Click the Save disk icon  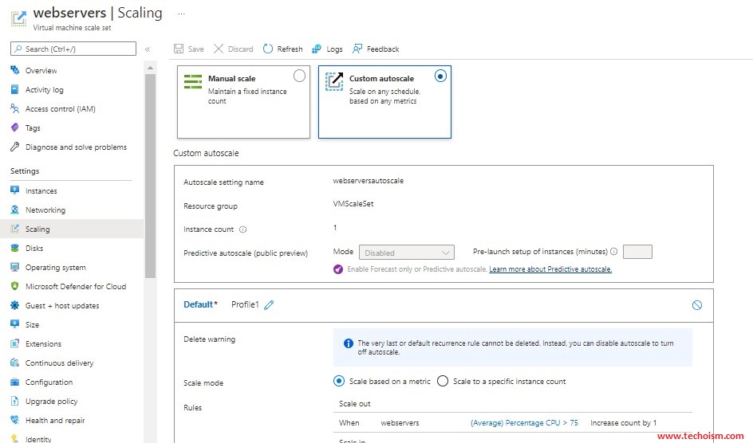(179, 49)
